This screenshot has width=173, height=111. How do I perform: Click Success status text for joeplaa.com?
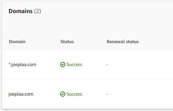[74, 94]
